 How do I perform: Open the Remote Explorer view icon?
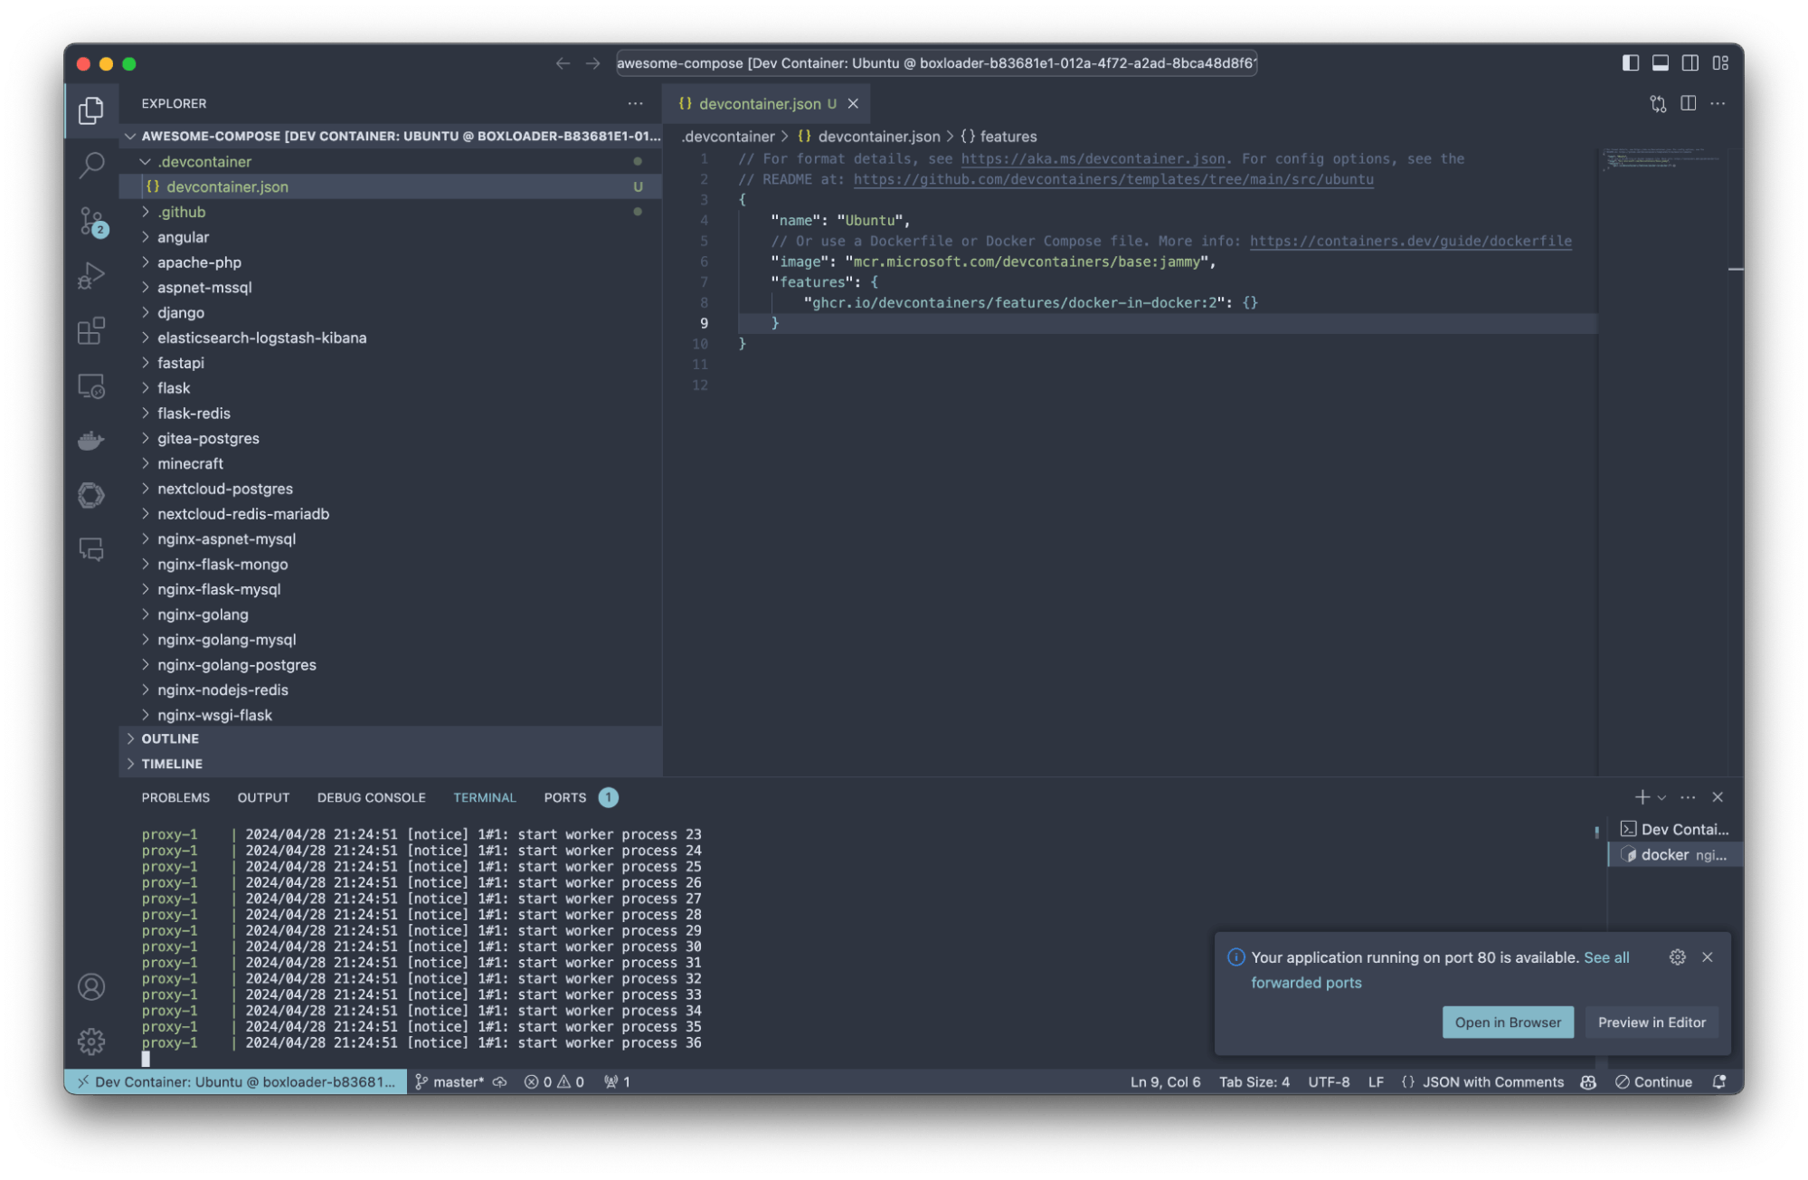tap(91, 385)
